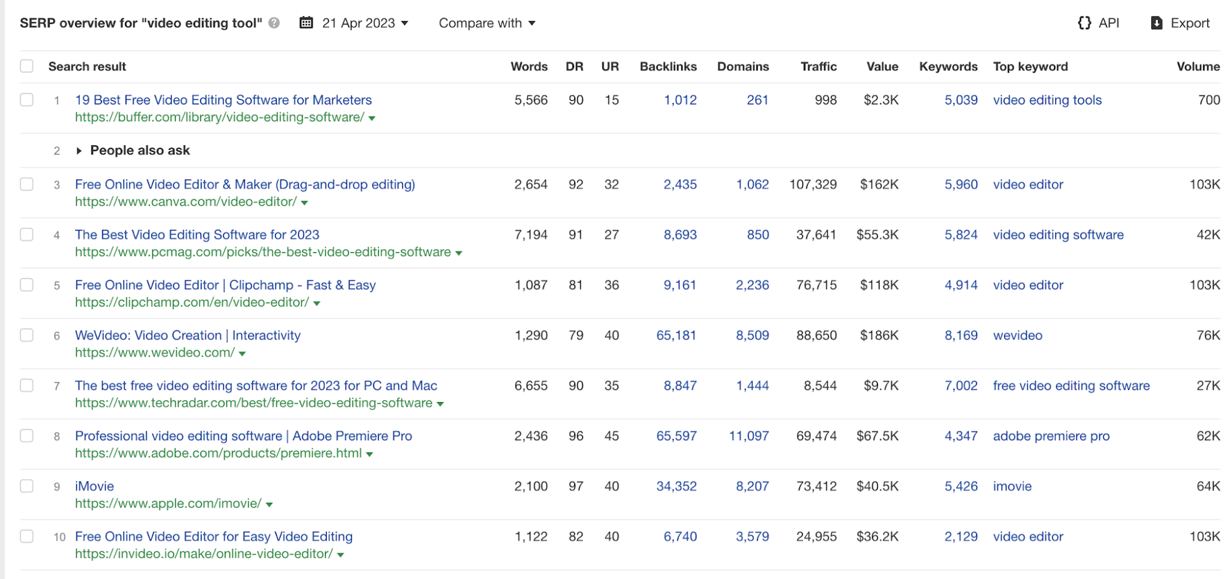The image size is (1230, 579).
Task: Check the box for the pcmag.com result
Action: click(26, 235)
